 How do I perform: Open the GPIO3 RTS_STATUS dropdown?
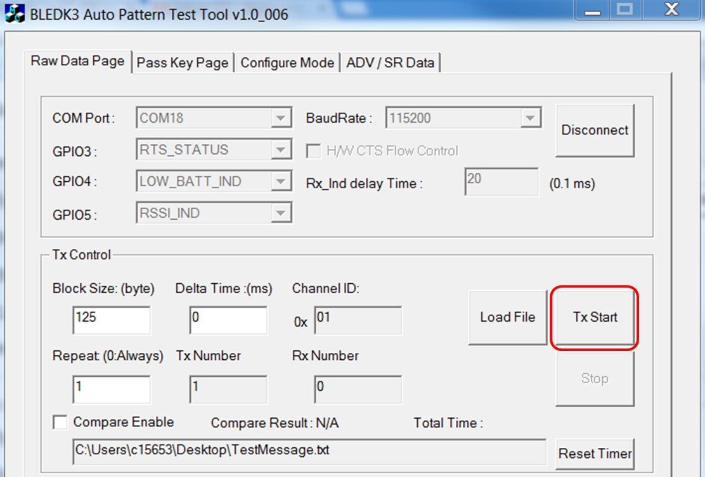(280, 150)
